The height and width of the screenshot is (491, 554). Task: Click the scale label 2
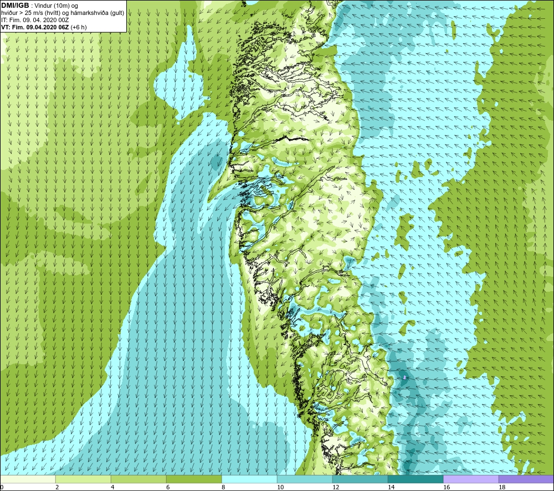(x=57, y=487)
